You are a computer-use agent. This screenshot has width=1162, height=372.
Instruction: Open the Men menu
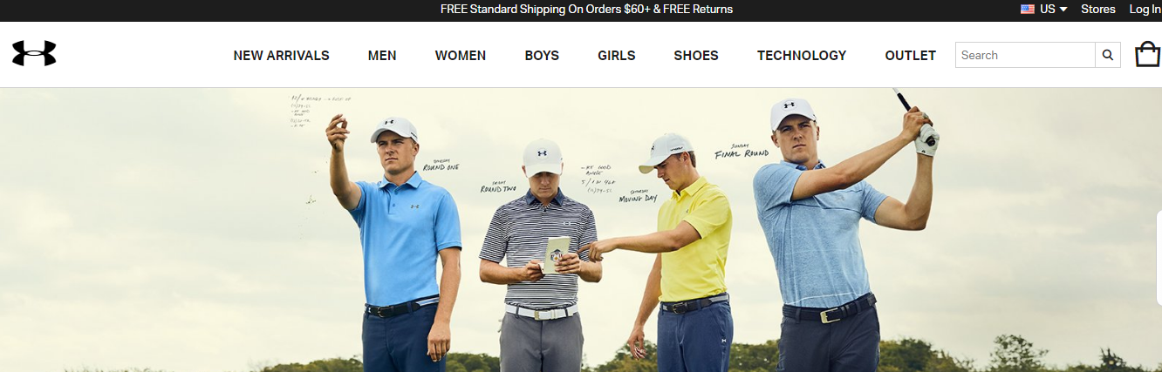click(382, 55)
